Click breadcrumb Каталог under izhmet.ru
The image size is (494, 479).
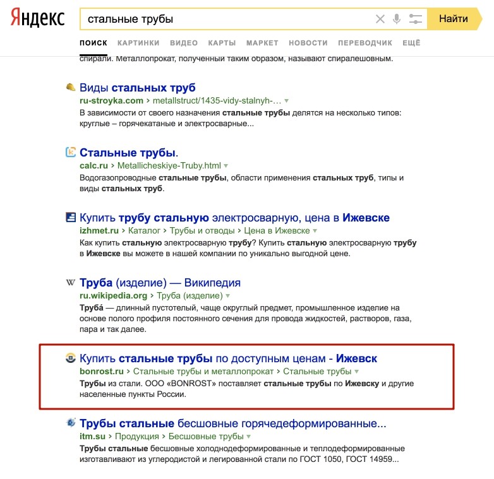pyautogui.click(x=144, y=231)
